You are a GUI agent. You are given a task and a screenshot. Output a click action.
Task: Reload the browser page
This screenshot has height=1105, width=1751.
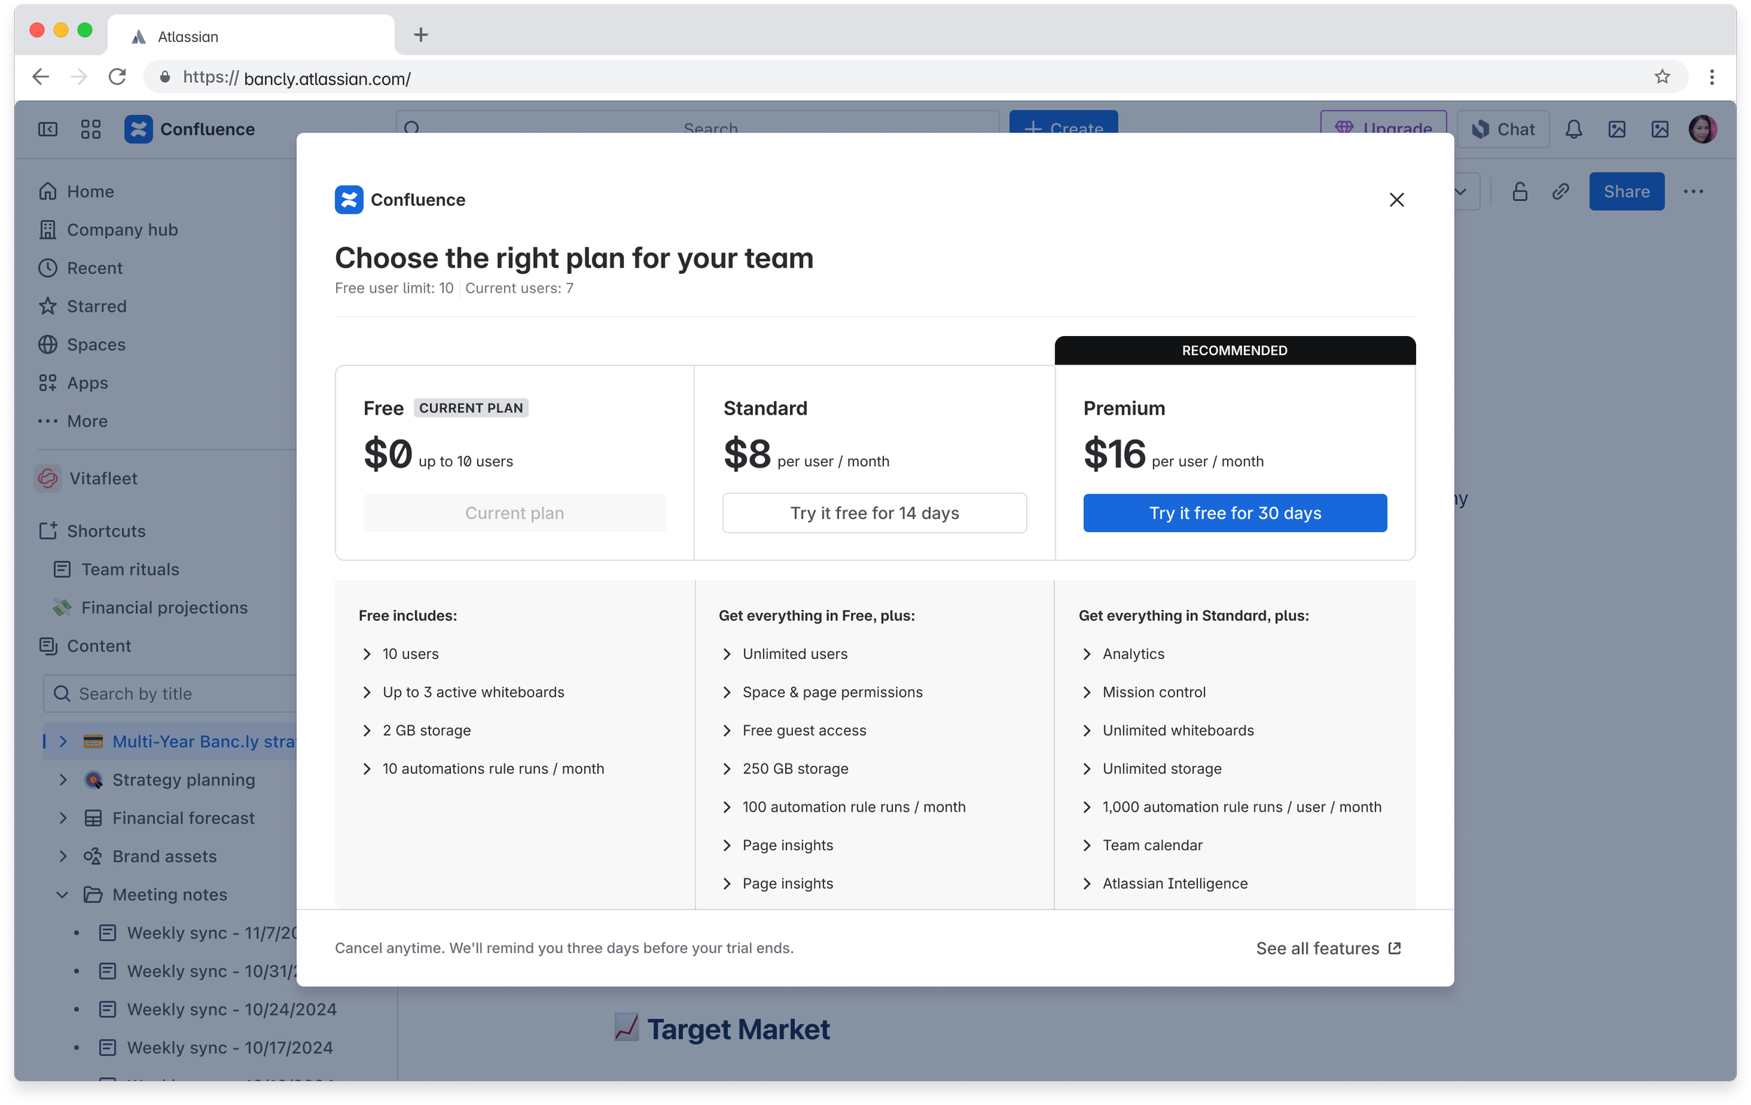click(117, 77)
